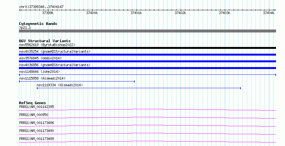The image size is (285, 146).
Task: Open PRRG1|NM_001142395 transcript label
Action: [x=37, y=107]
